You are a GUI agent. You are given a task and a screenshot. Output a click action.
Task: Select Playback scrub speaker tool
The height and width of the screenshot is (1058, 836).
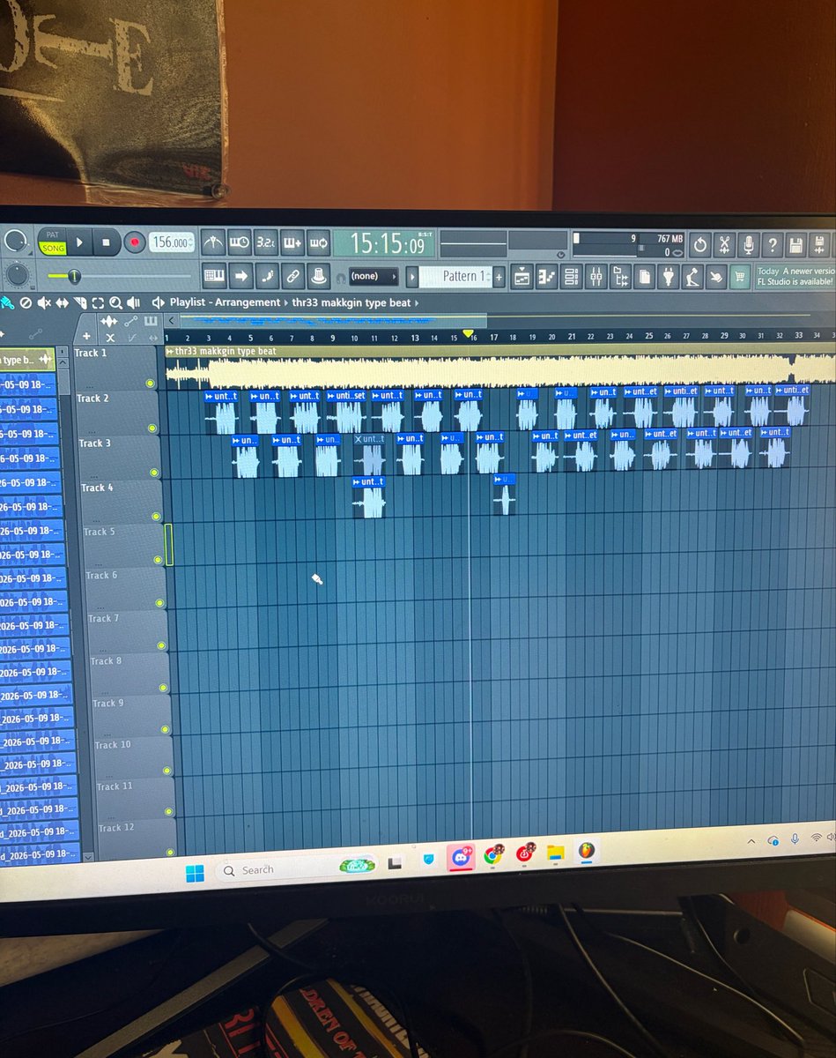click(x=133, y=302)
